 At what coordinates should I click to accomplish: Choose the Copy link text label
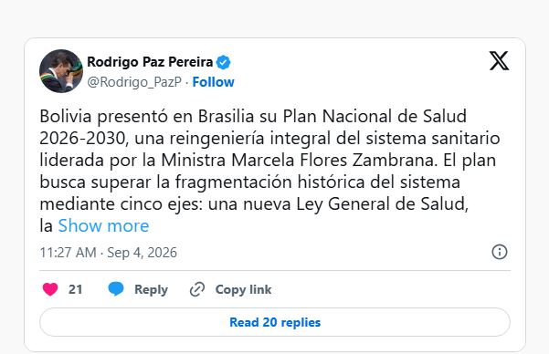click(243, 289)
